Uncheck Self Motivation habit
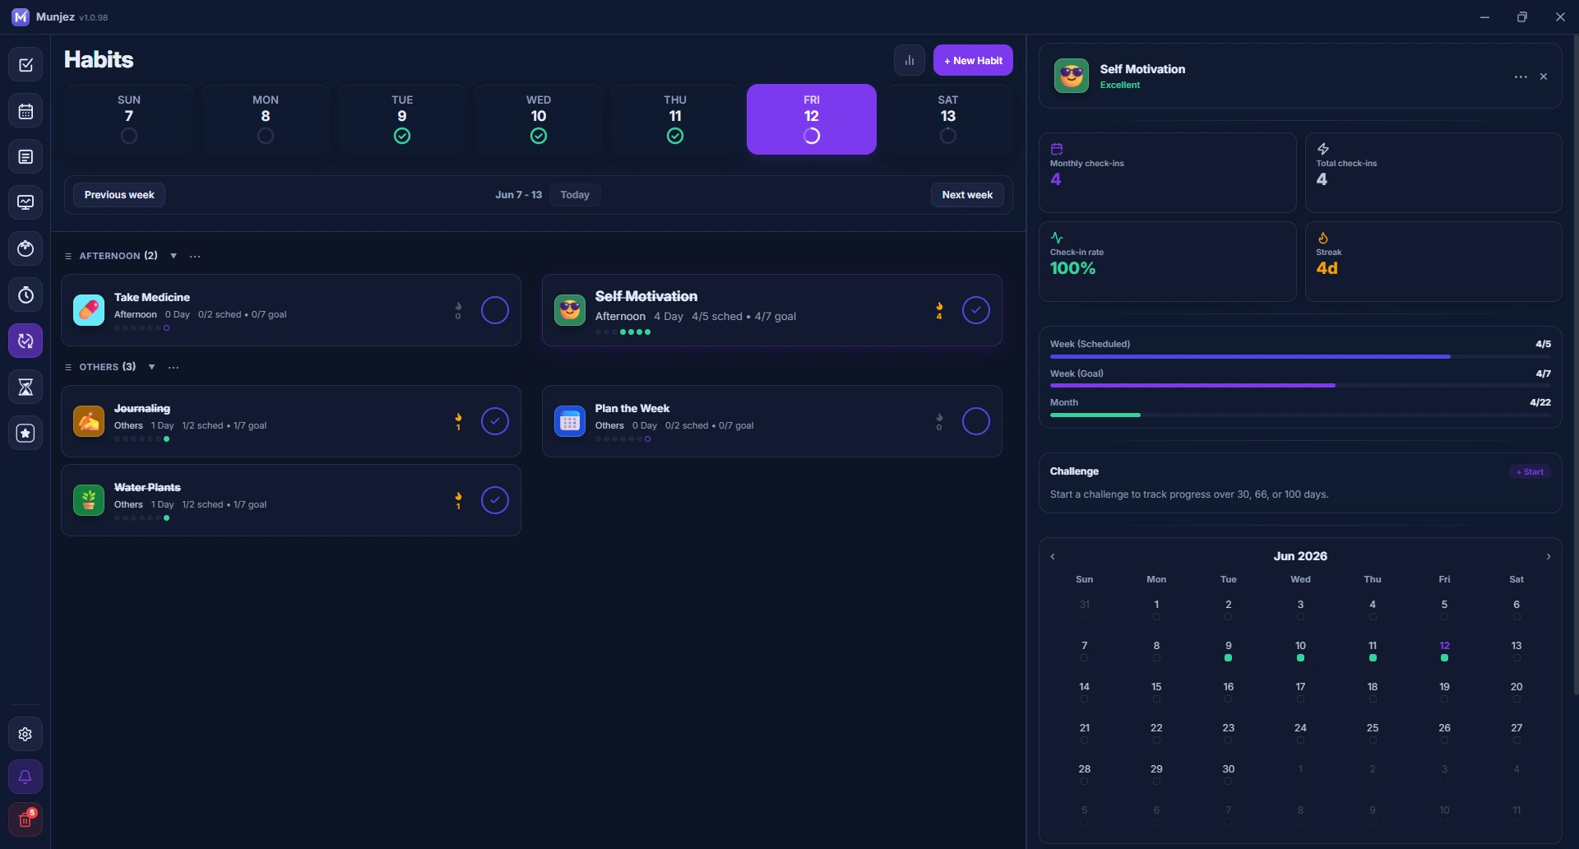The height and width of the screenshot is (849, 1579). click(x=976, y=310)
